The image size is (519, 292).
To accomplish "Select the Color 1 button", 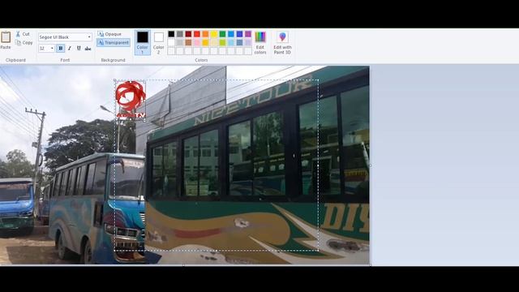I will (143, 42).
